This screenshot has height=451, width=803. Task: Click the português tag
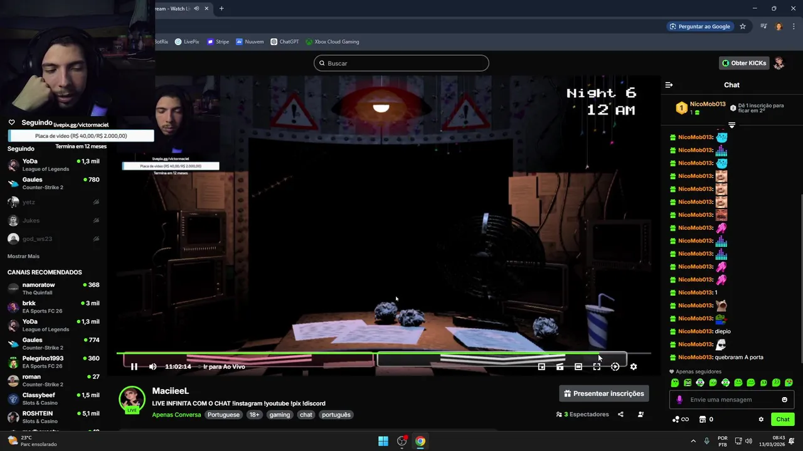coord(336,415)
